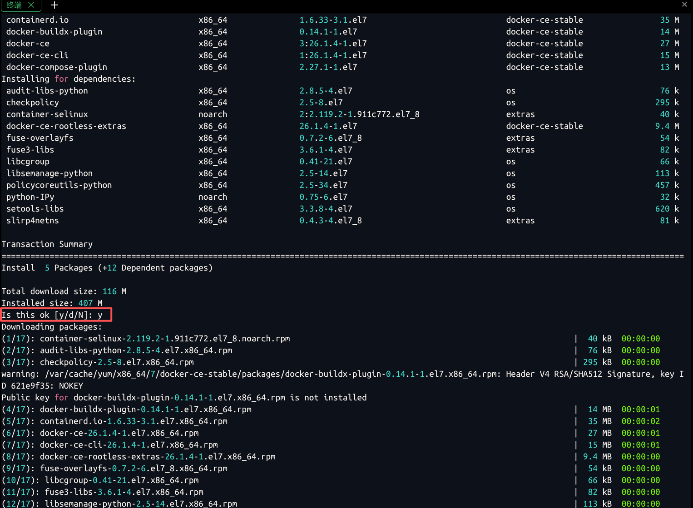Click noarch architecture of python-IPy row
This screenshot has width=693, height=508.
[213, 197]
